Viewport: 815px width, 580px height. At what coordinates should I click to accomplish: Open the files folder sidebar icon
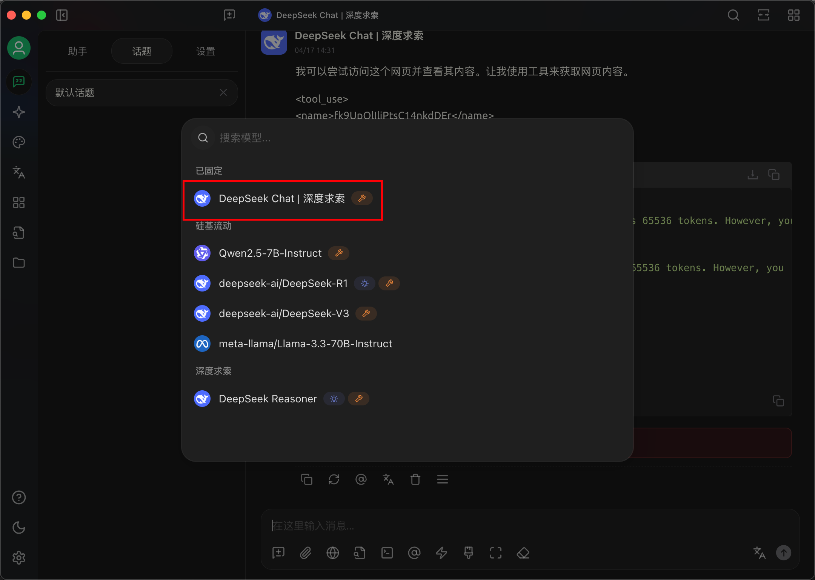[x=19, y=263]
